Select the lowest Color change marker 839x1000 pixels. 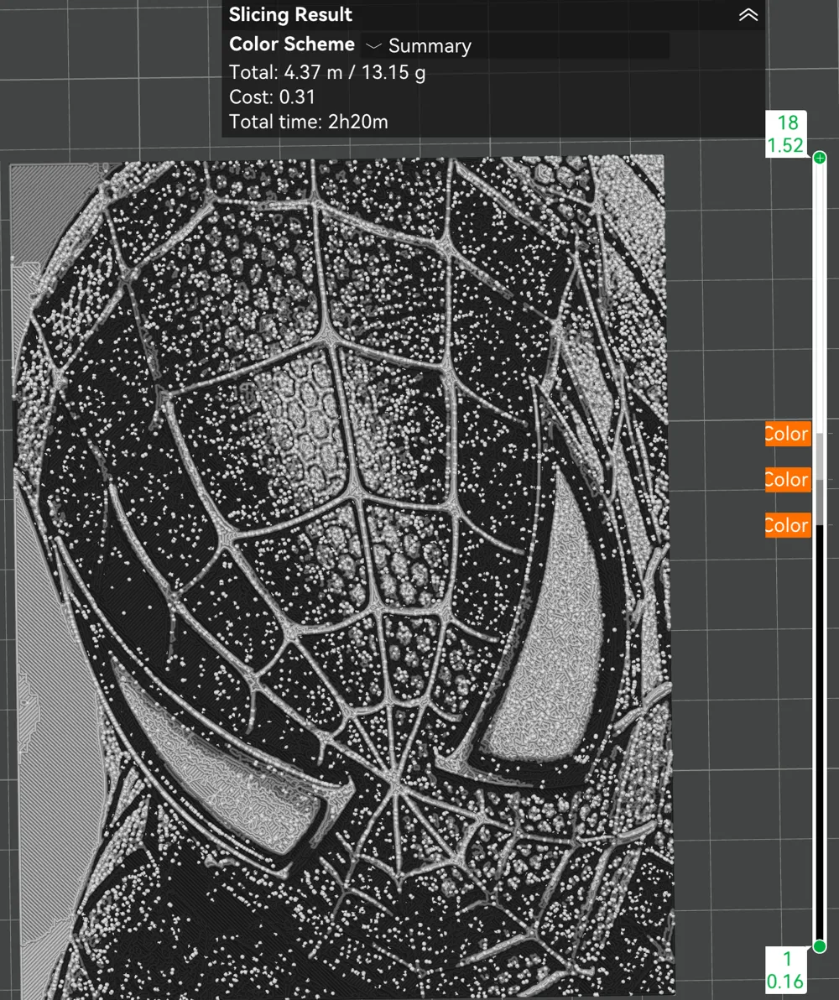(788, 525)
